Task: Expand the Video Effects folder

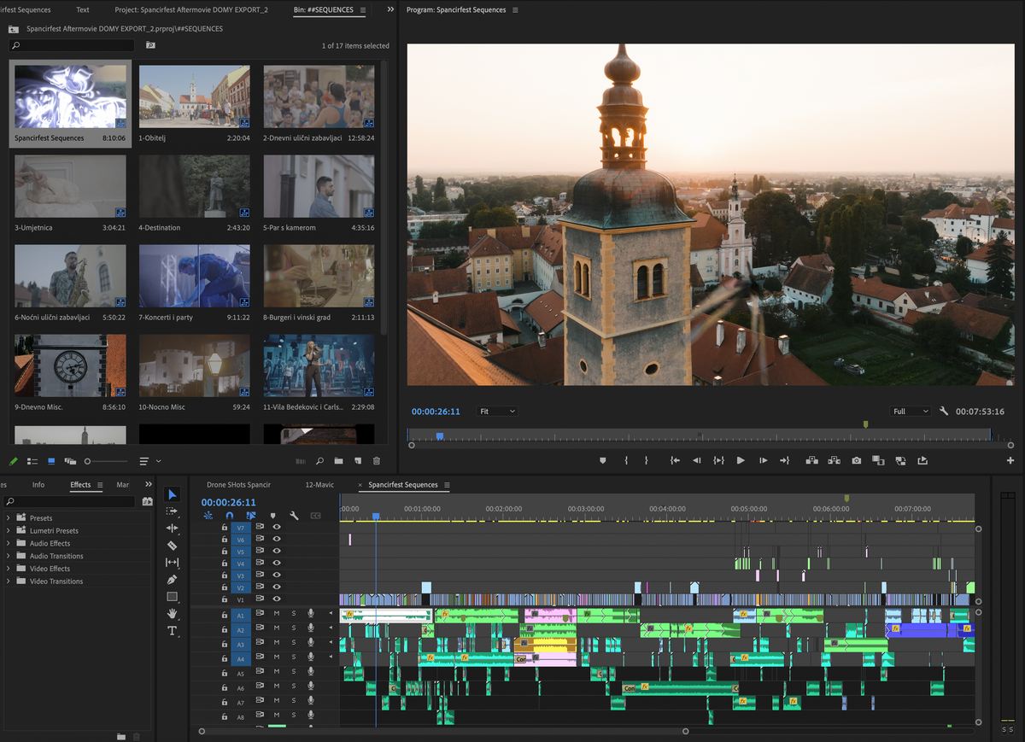Action: 9,569
